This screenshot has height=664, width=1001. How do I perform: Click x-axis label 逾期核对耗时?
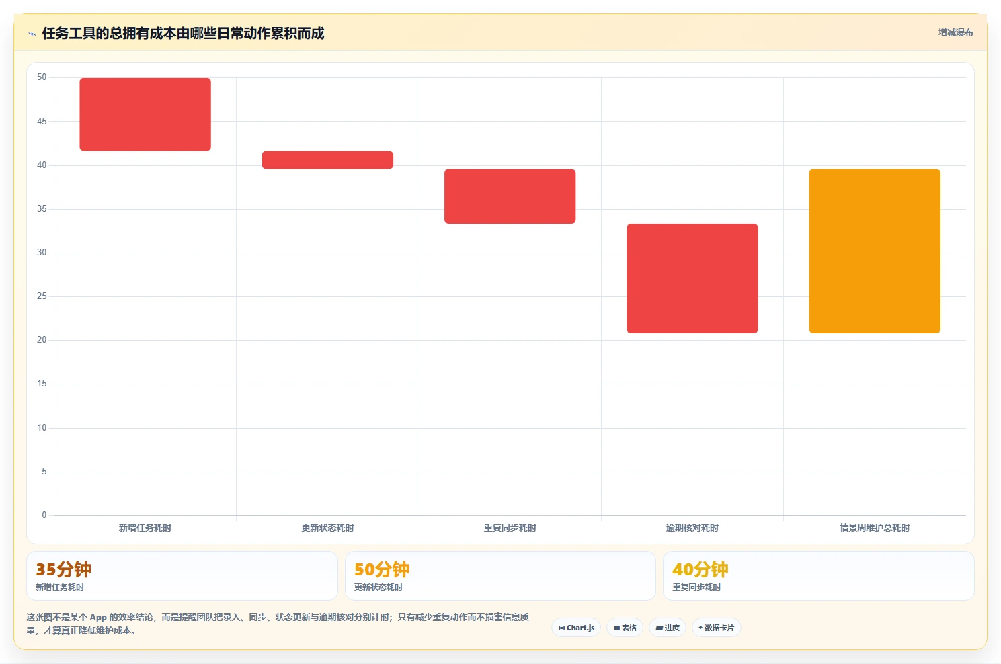692,528
